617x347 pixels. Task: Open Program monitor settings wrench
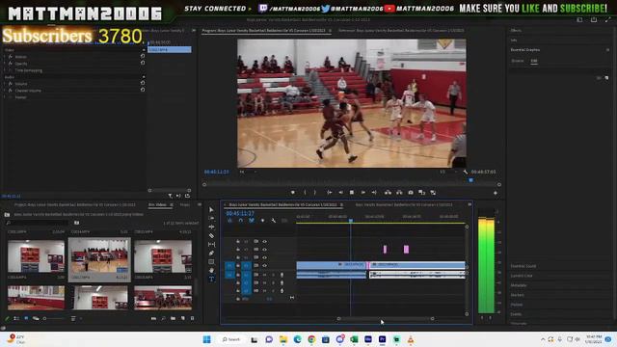(x=466, y=172)
